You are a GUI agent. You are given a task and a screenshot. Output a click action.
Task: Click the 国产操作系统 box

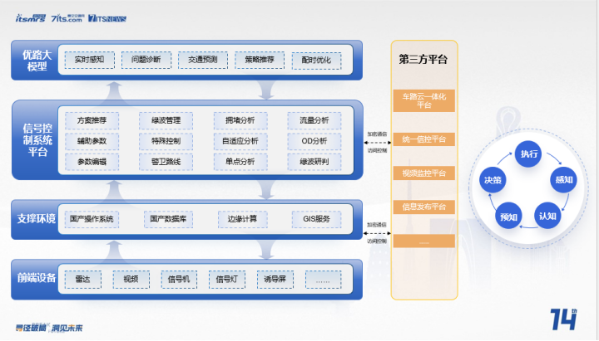click(92, 219)
